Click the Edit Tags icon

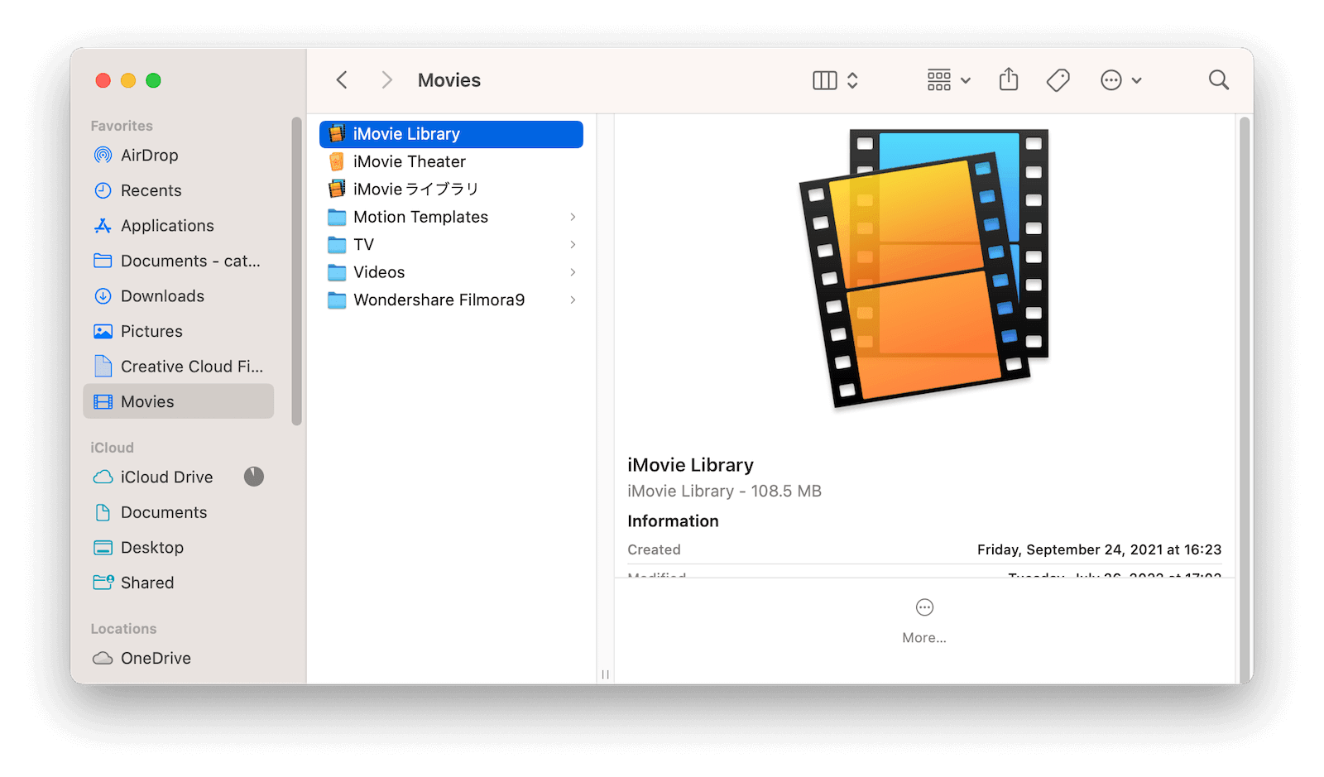point(1058,80)
